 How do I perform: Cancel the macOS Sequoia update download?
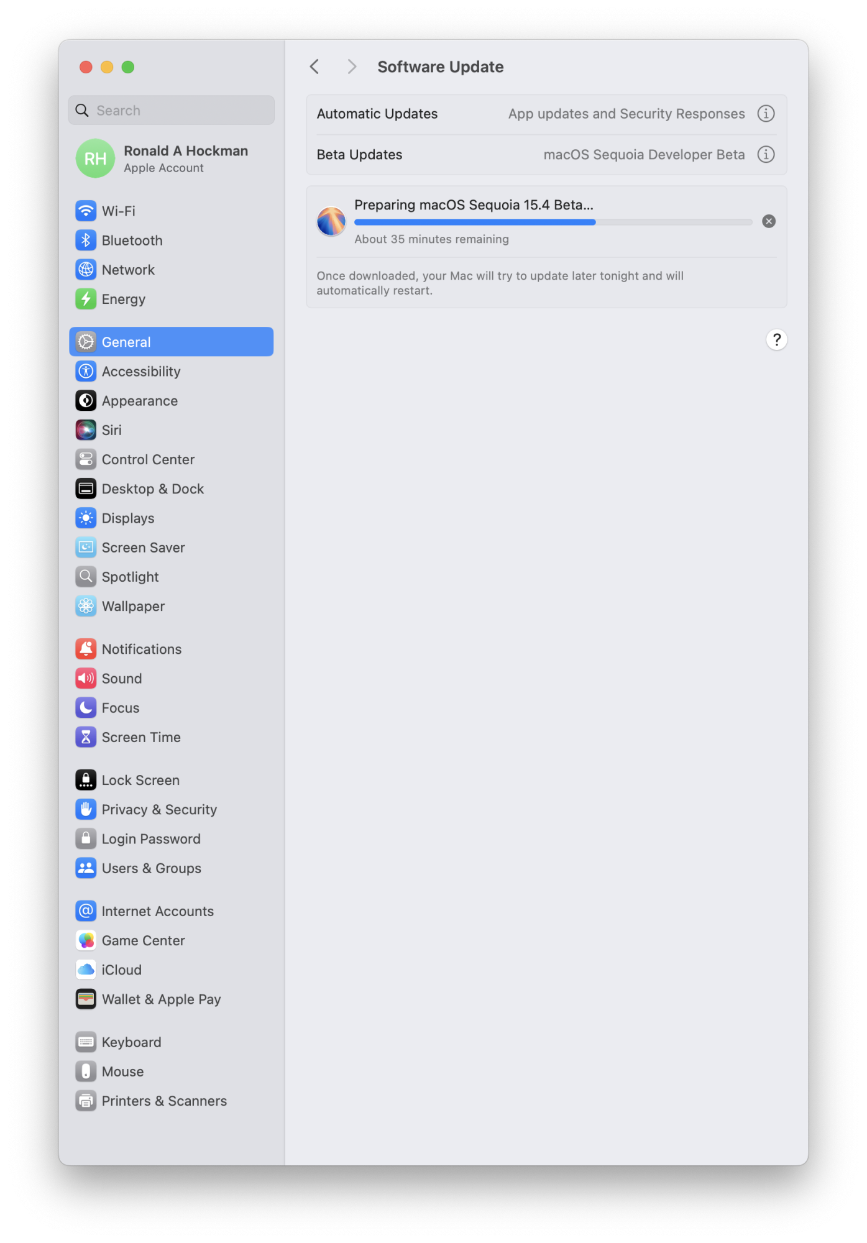pyautogui.click(x=769, y=221)
